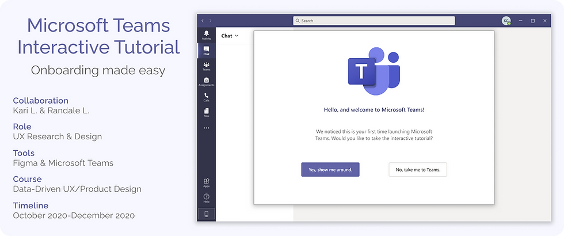
Task: Click the 'We noticed this is your first time' message
Action: point(374,135)
